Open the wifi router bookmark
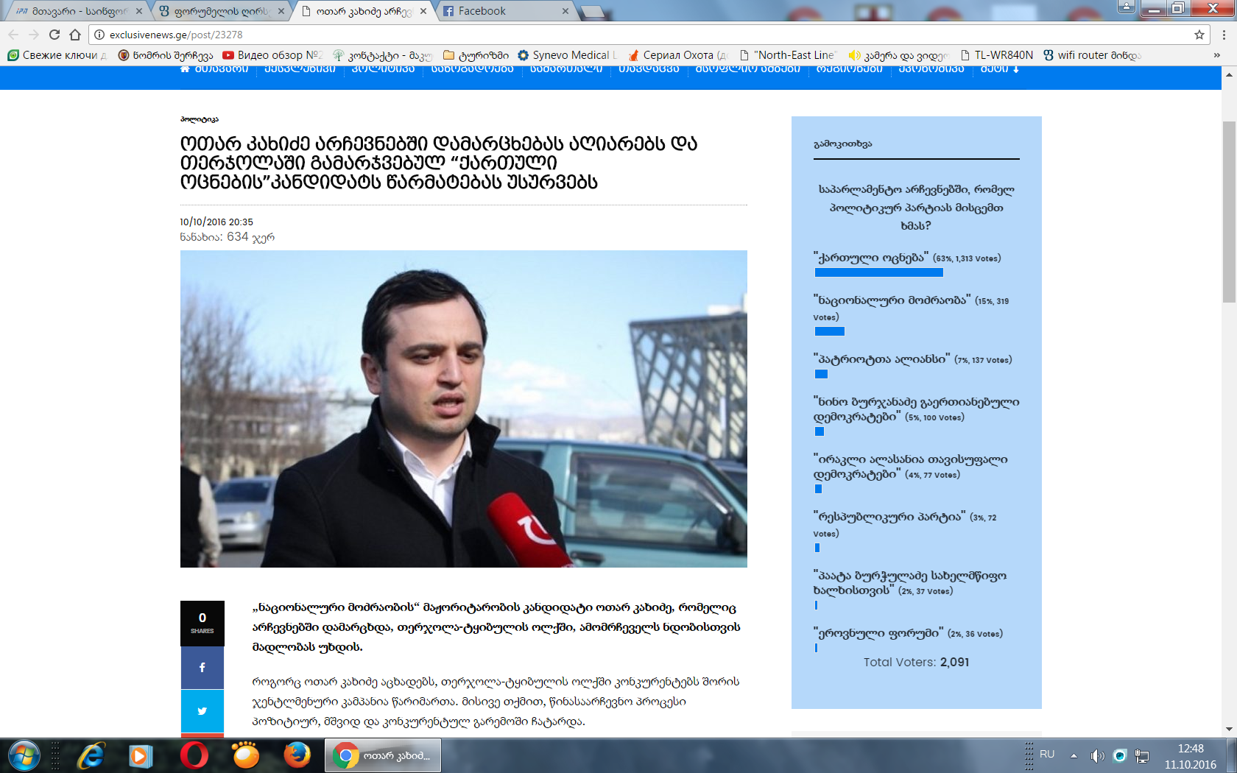Image resolution: width=1237 pixels, height=773 pixels. 1092,55
